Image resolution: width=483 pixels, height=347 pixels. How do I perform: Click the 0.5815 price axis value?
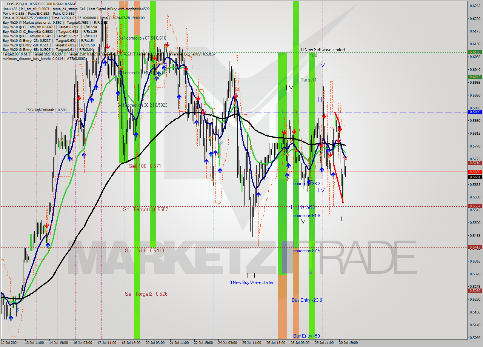pyautogui.click(x=475, y=134)
